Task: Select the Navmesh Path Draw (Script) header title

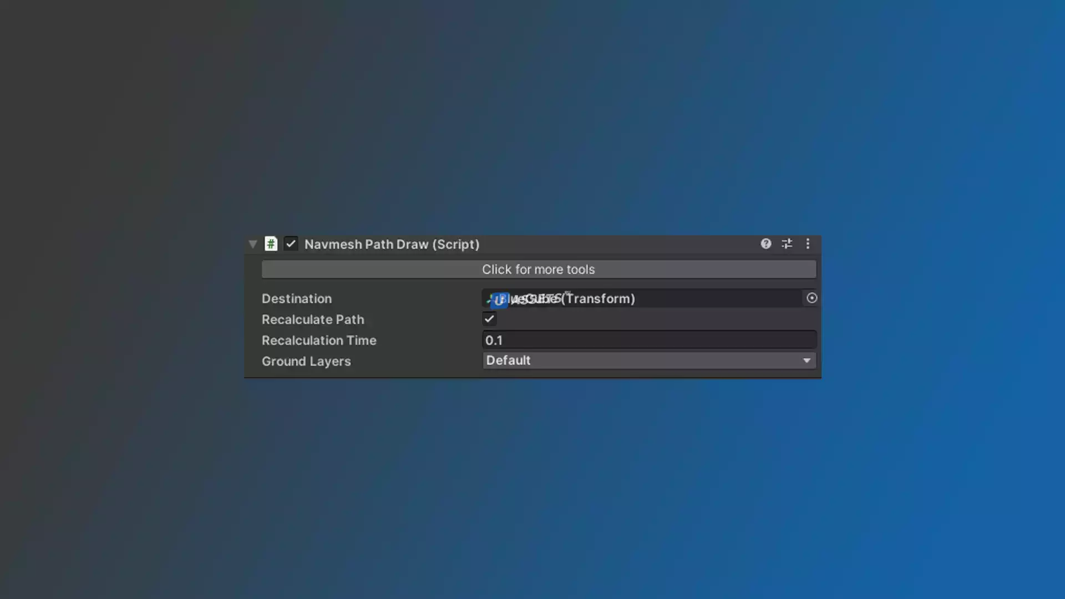Action: click(x=392, y=245)
